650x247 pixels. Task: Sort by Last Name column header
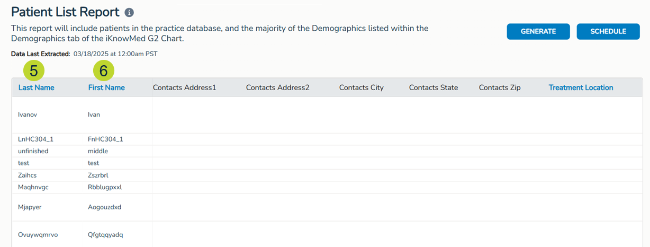coord(36,87)
